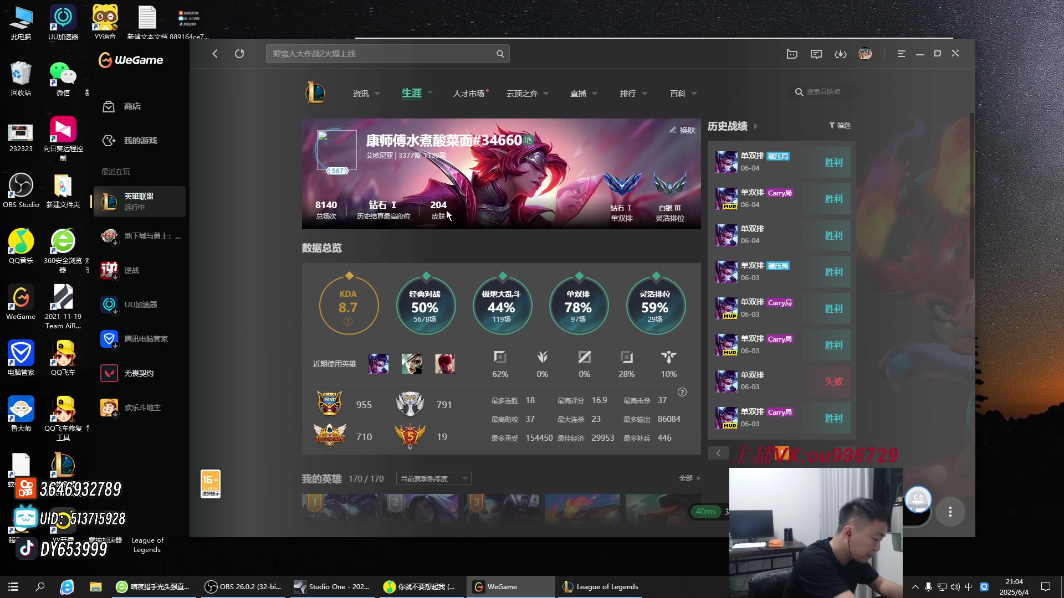
Task: Select 无畏契约 in the sidebar list
Action: coord(140,373)
